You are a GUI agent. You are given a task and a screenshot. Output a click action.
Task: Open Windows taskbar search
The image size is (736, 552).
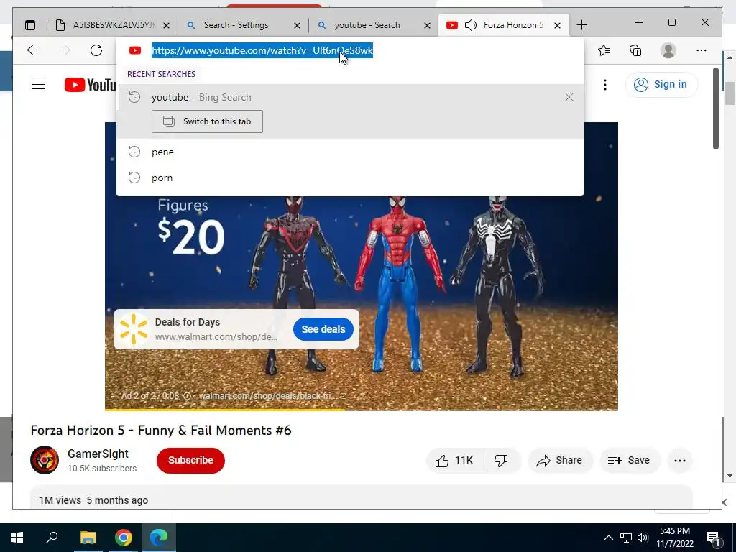pyautogui.click(x=52, y=538)
